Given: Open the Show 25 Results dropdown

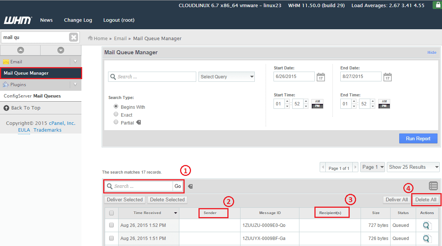Looking at the screenshot, I should click(413, 167).
